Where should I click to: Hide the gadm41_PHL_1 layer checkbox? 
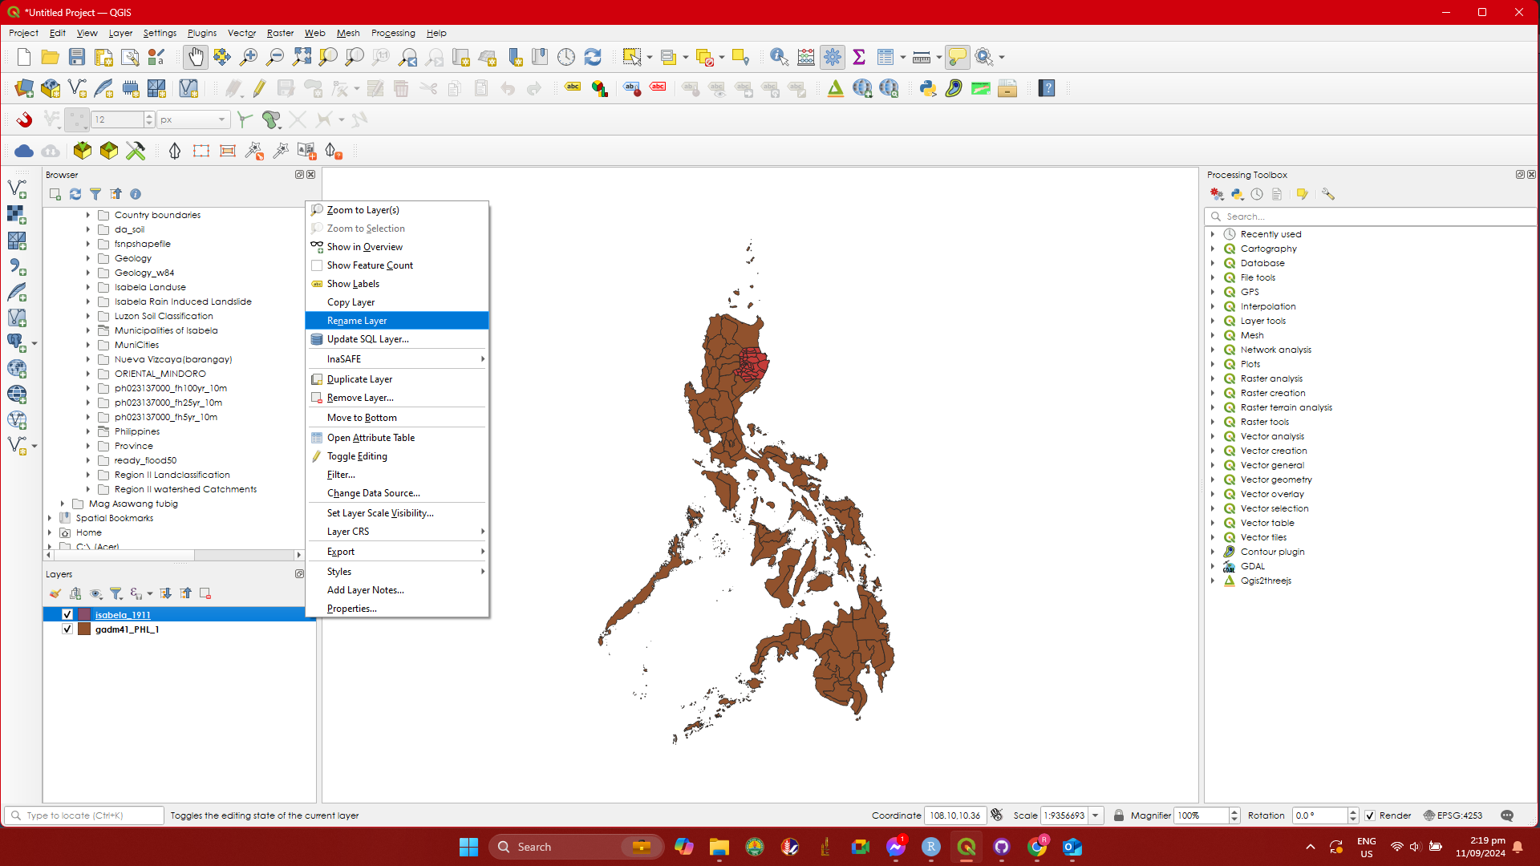point(67,629)
